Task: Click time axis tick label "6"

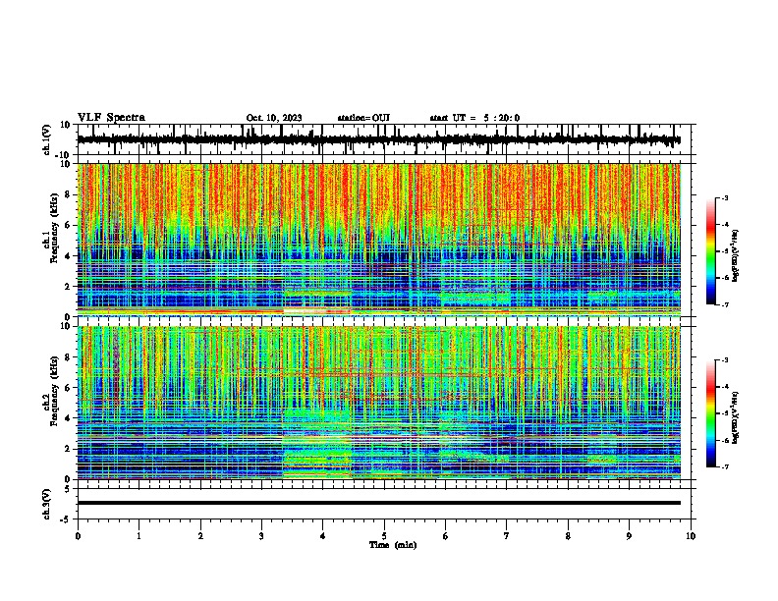Action: pyautogui.click(x=446, y=536)
